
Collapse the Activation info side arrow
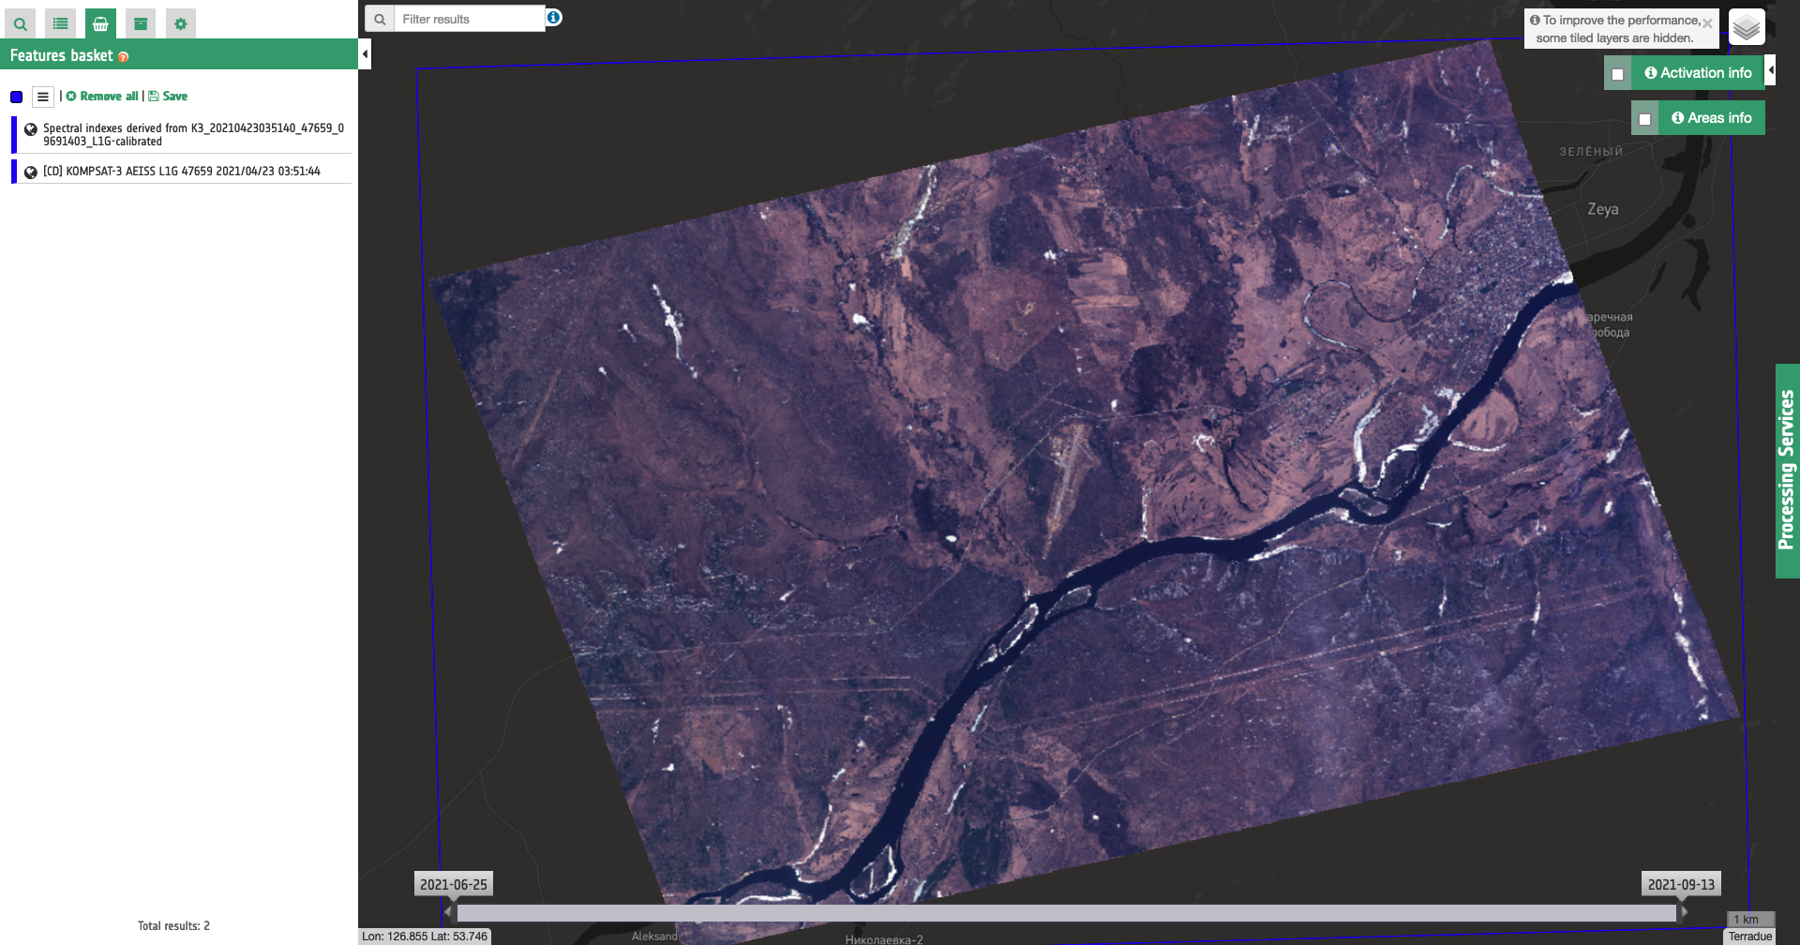point(1771,70)
